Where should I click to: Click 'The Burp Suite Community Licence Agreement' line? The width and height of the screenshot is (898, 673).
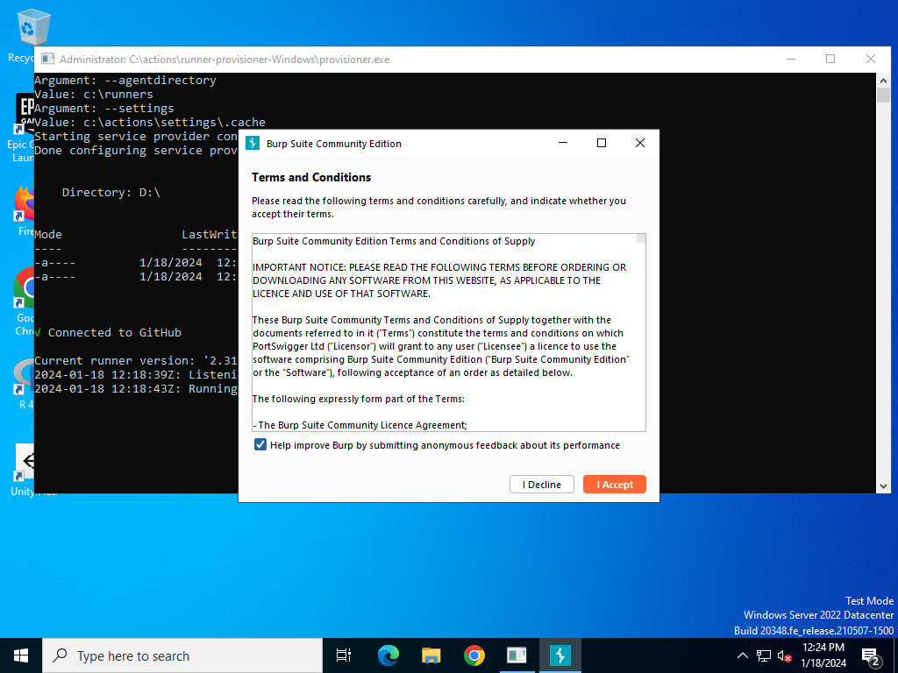click(360, 425)
